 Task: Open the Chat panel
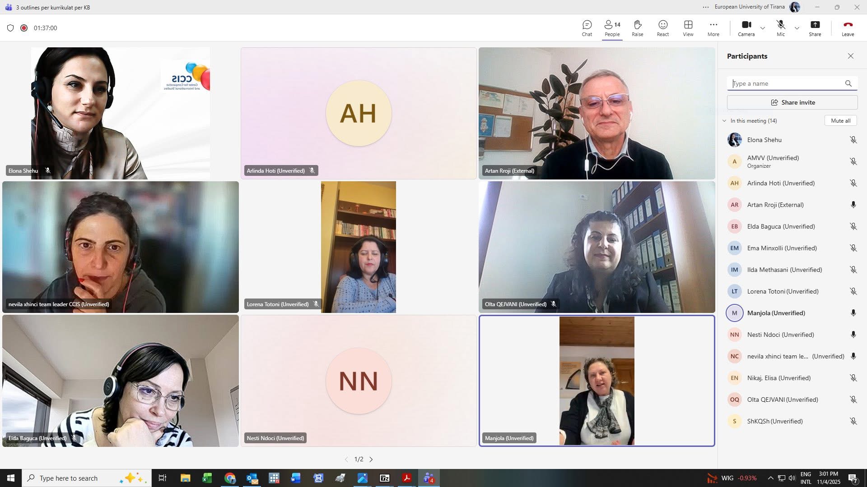point(587,28)
